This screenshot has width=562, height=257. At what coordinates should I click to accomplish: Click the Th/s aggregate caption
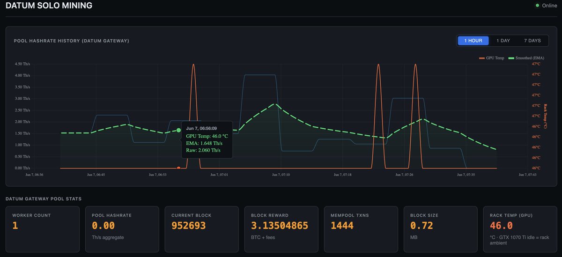click(108, 237)
